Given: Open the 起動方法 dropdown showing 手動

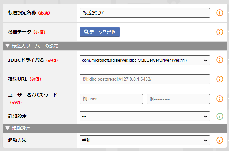Looking at the screenshot, I should [x=145, y=140].
